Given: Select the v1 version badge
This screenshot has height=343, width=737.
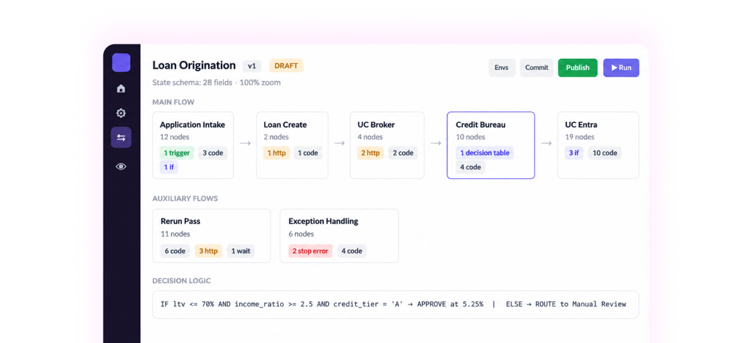Looking at the screenshot, I should pyautogui.click(x=252, y=66).
